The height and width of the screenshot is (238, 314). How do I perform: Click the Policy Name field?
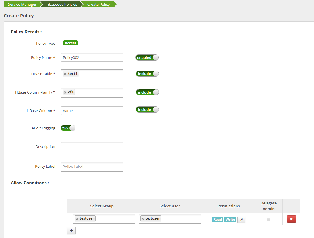[x=92, y=57]
